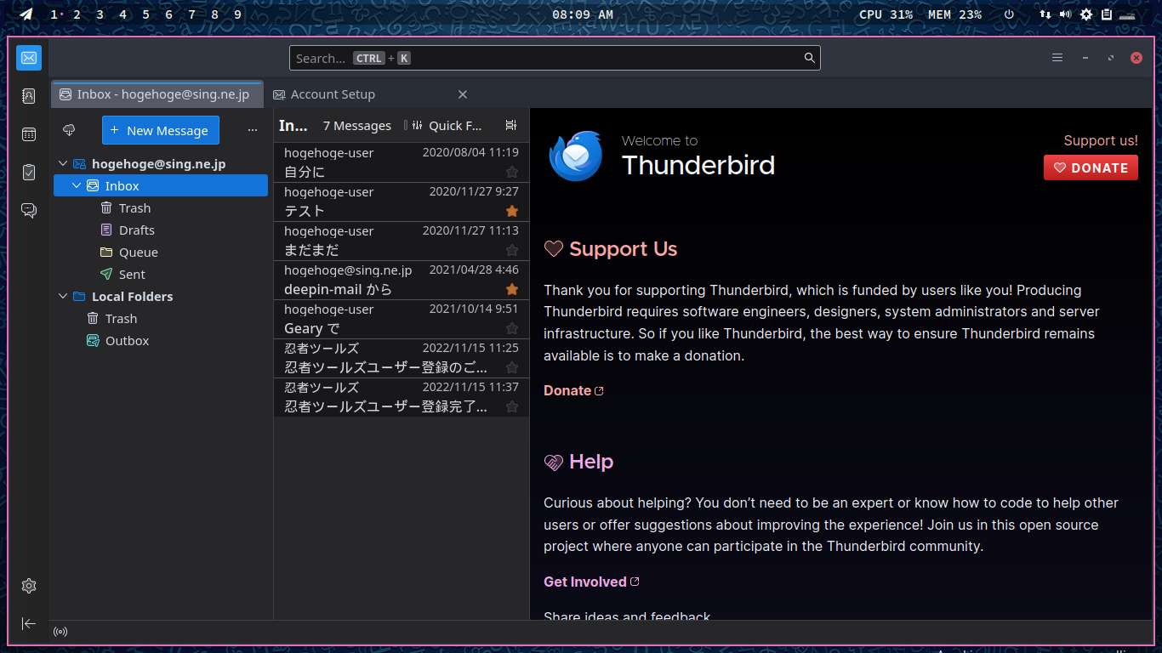Open the Chat space

coord(29,211)
